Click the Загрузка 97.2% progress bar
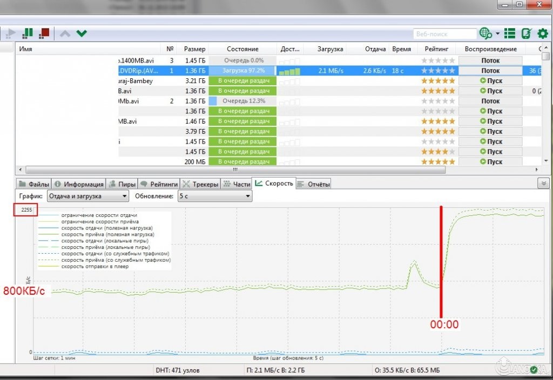The width and height of the screenshot is (553, 380). tap(242, 71)
